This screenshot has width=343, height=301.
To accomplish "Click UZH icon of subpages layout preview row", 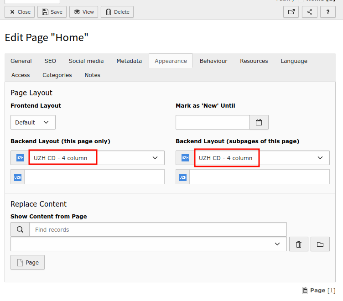I will [x=183, y=177].
